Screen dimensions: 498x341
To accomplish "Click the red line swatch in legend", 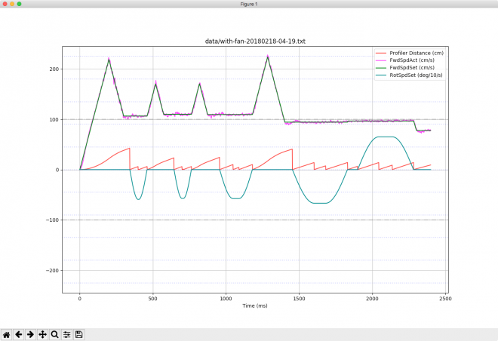I will point(383,53).
